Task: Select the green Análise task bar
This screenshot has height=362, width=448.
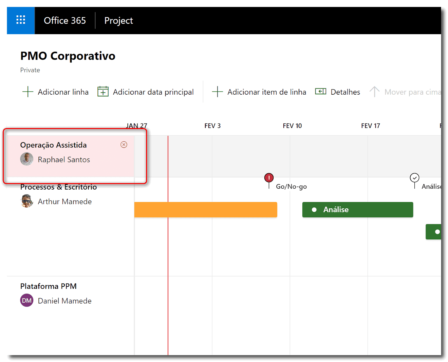Action: pyautogui.click(x=358, y=209)
